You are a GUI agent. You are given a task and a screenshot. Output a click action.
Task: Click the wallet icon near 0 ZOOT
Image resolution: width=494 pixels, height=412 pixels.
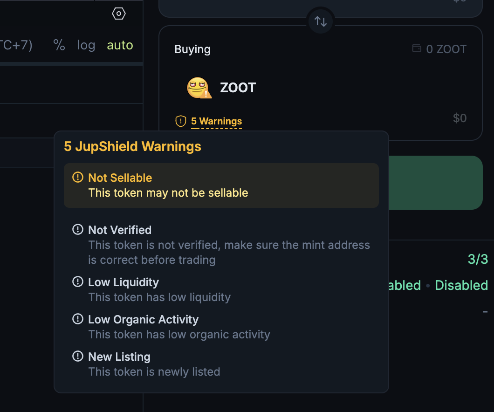tap(417, 48)
